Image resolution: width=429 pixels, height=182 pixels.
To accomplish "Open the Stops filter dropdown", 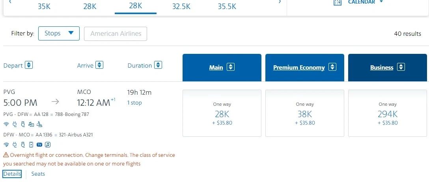I will pyautogui.click(x=59, y=33).
